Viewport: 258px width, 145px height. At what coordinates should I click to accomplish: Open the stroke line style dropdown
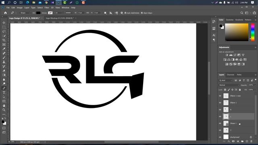[69, 13]
